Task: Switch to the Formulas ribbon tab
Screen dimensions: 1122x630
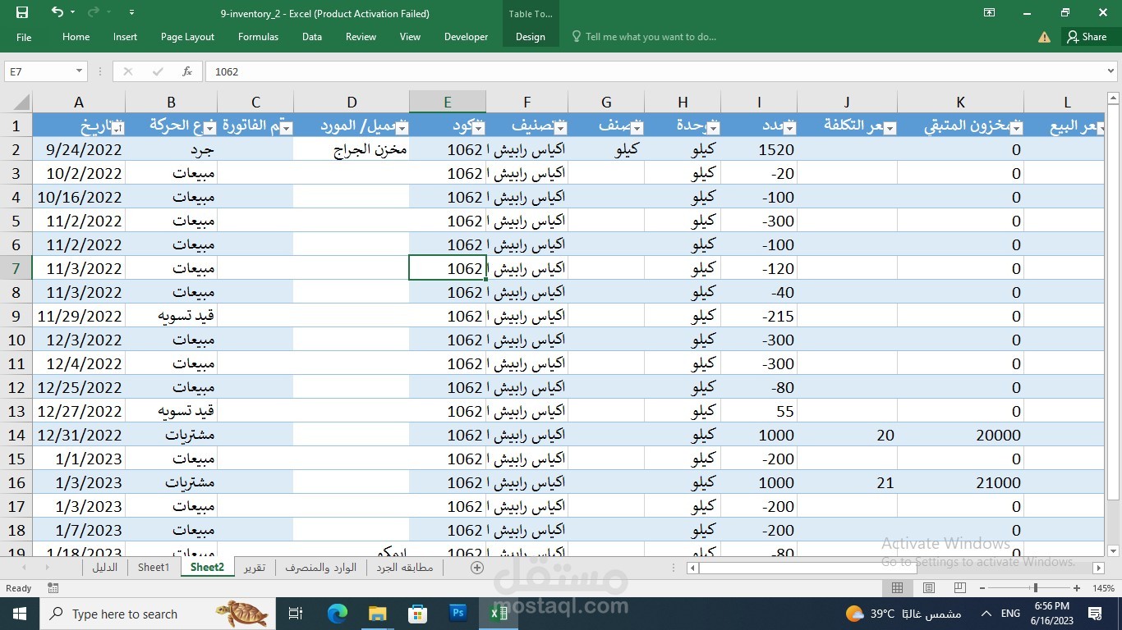Action: click(x=258, y=36)
